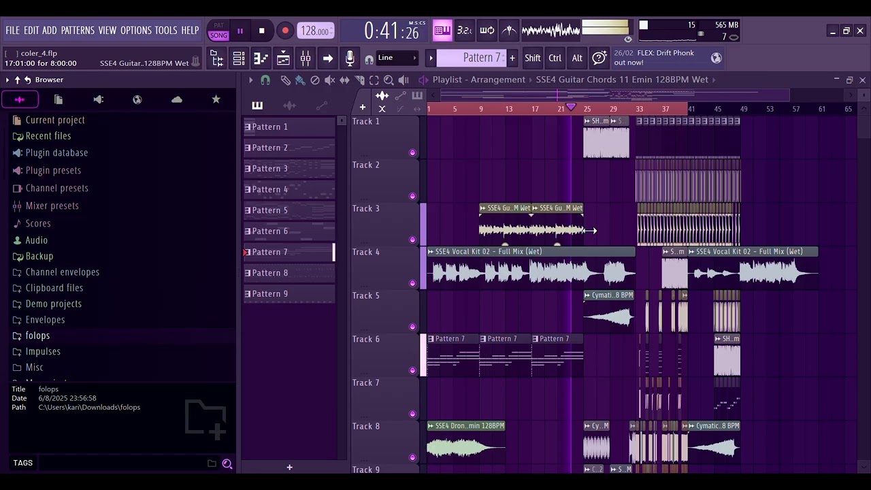
Task: Open the OPTIONS menu
Action: 136,31
